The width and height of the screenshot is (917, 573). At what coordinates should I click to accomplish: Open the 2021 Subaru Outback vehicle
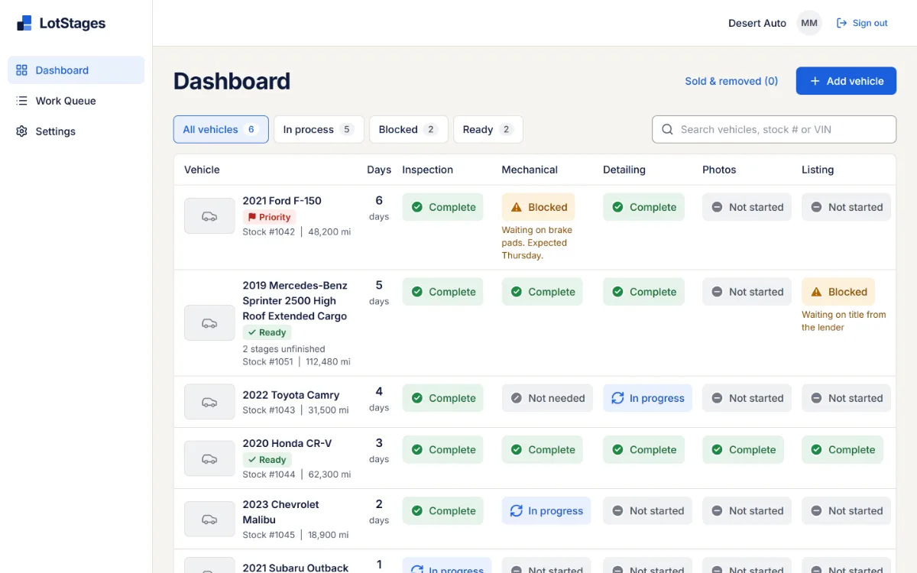(296, 568)
